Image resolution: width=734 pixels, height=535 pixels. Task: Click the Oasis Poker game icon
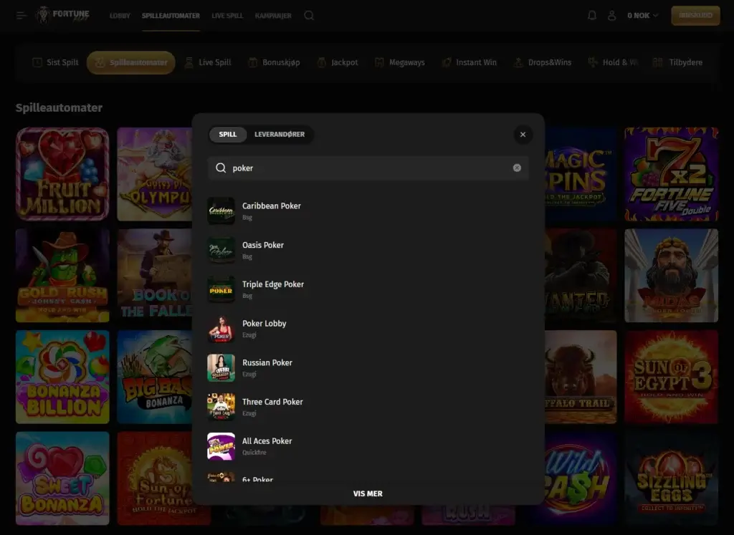pos(221,250)
